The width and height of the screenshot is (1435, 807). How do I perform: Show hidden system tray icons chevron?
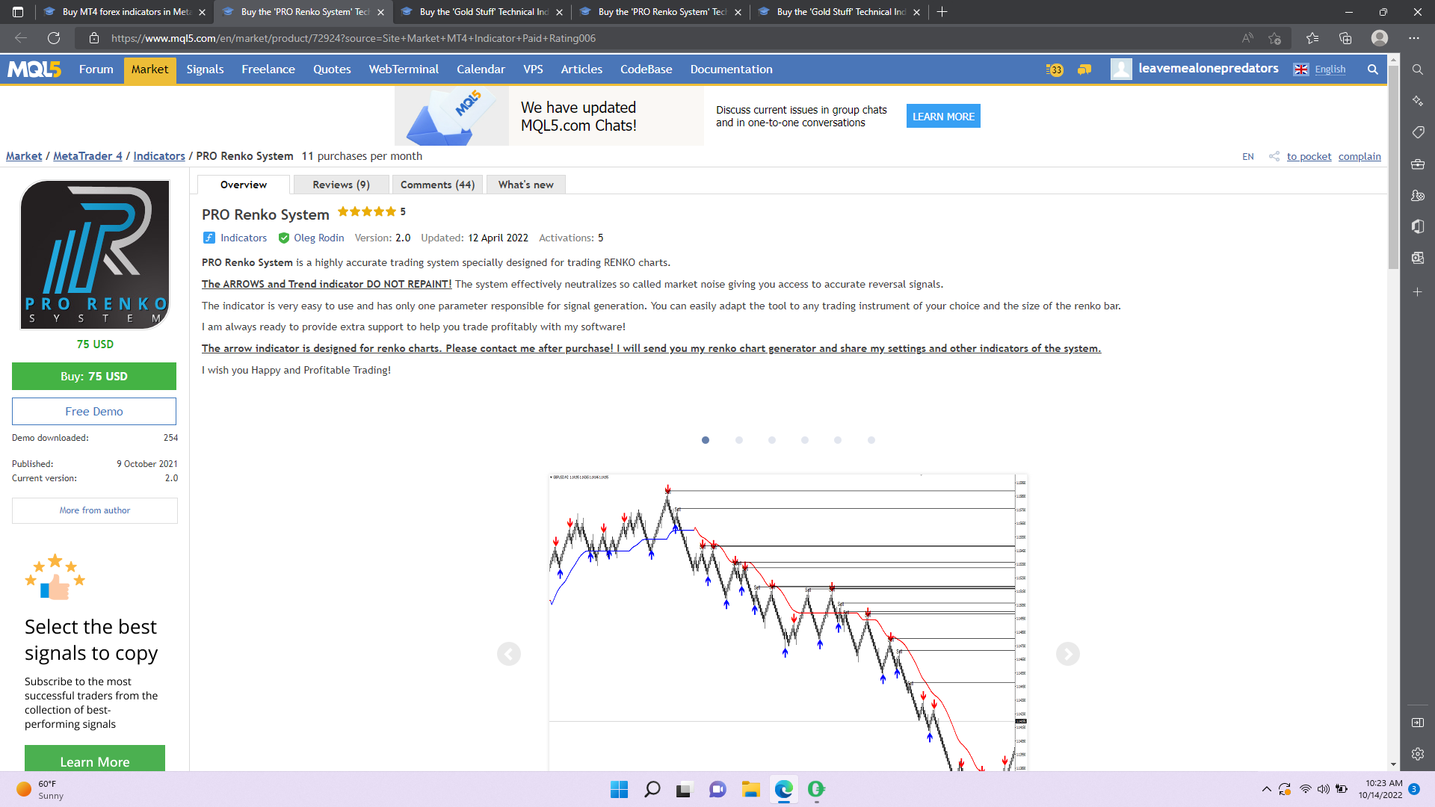(1266, 789)
